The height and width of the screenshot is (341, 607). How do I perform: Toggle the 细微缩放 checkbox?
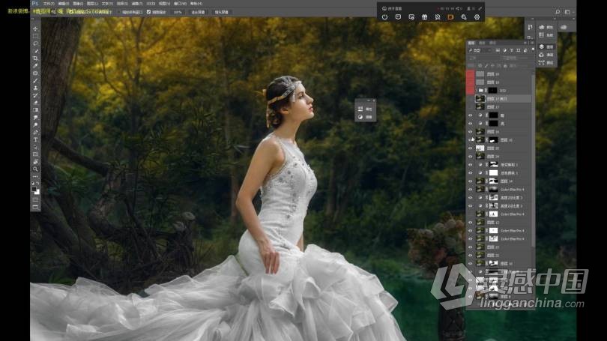(x=148, y=12)
